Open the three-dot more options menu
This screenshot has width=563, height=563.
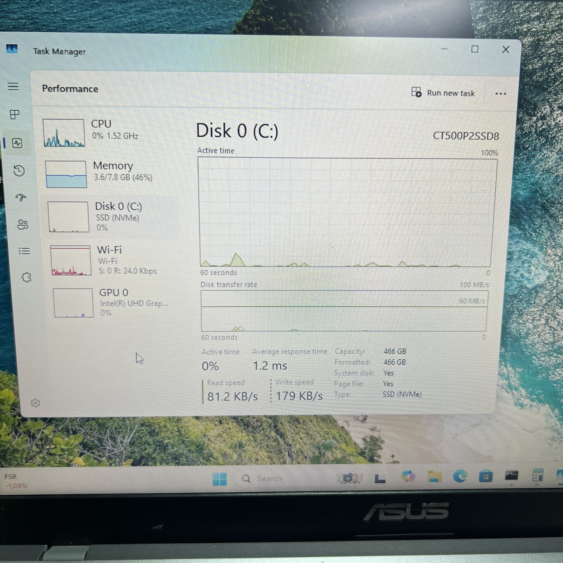coord(500,94)
